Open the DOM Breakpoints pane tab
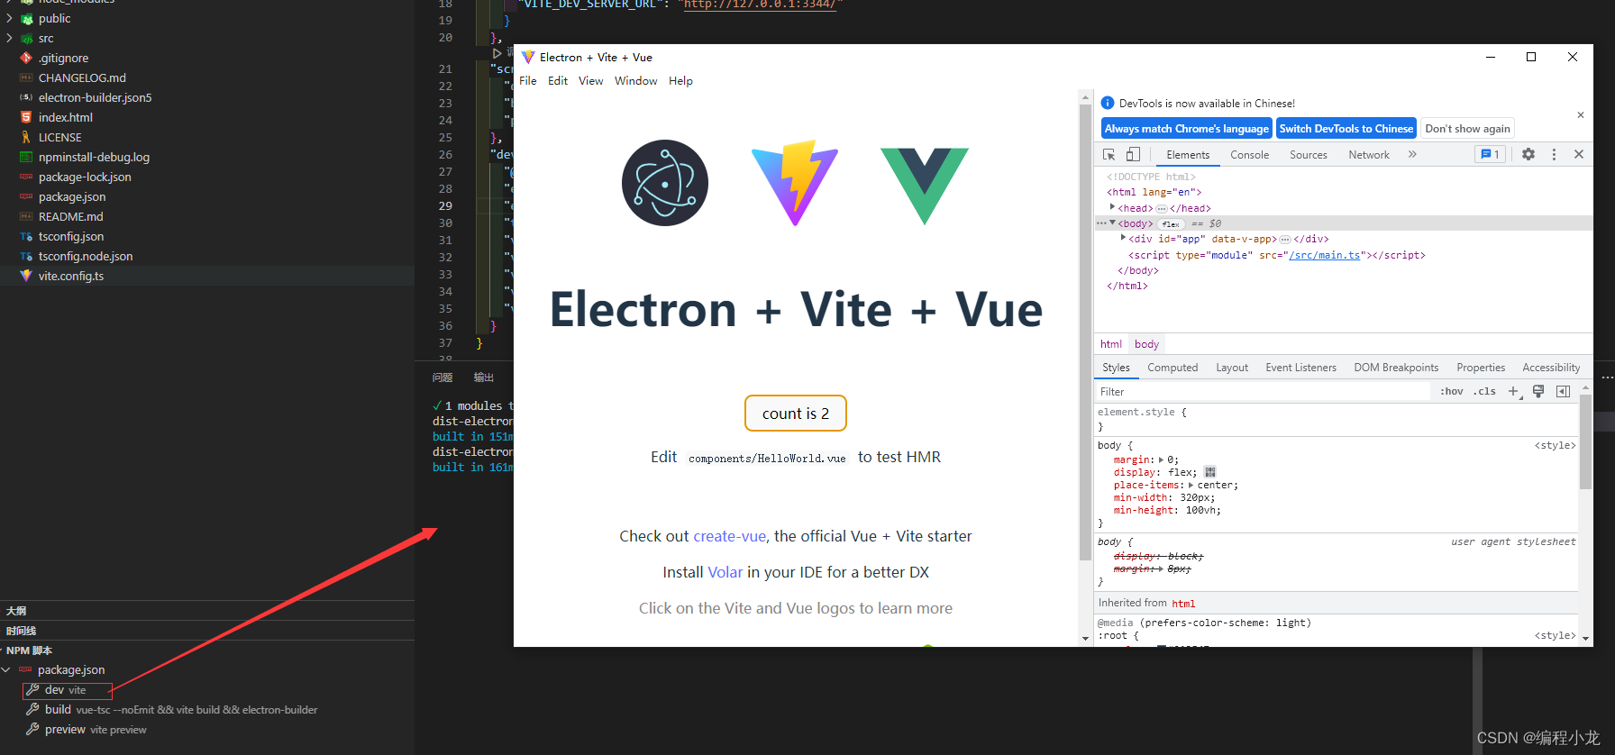The width and height of the screenshot is (1615, 755). (x=1396, y=368)
